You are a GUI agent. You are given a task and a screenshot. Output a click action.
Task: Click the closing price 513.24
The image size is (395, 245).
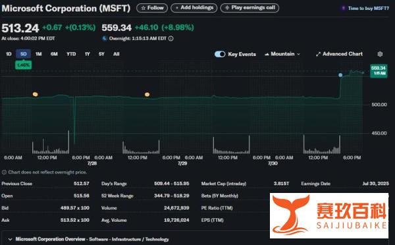(20, 28)
